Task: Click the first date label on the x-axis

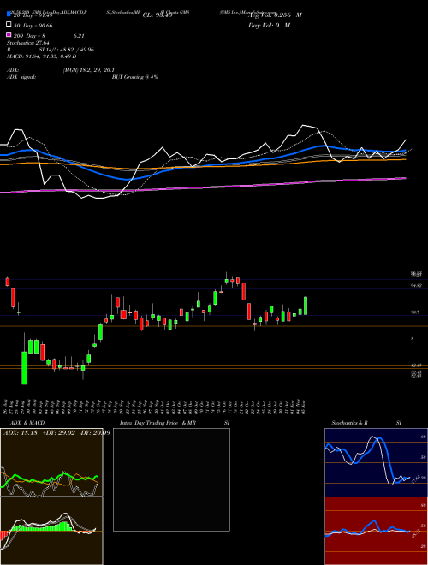Action: coord(7,406)
